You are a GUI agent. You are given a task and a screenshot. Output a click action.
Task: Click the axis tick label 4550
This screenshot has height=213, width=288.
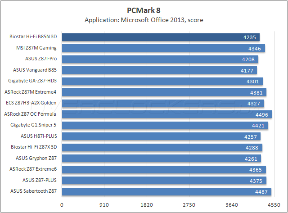pyautogui.click(x=274, y=205)
